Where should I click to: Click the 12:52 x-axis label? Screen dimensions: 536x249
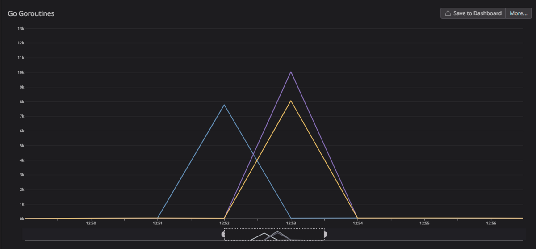click(x=224, y=223)
